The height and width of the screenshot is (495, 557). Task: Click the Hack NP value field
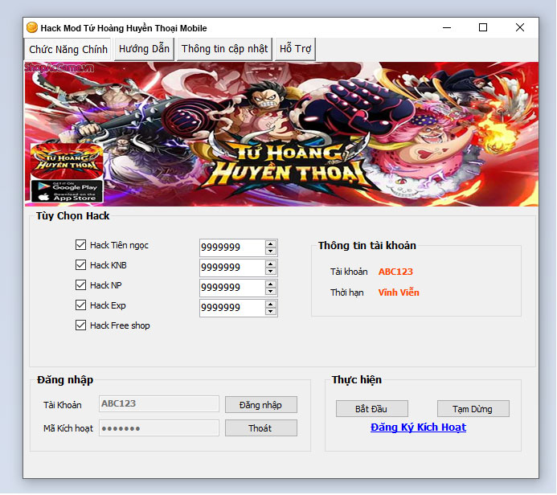[232, 288]
